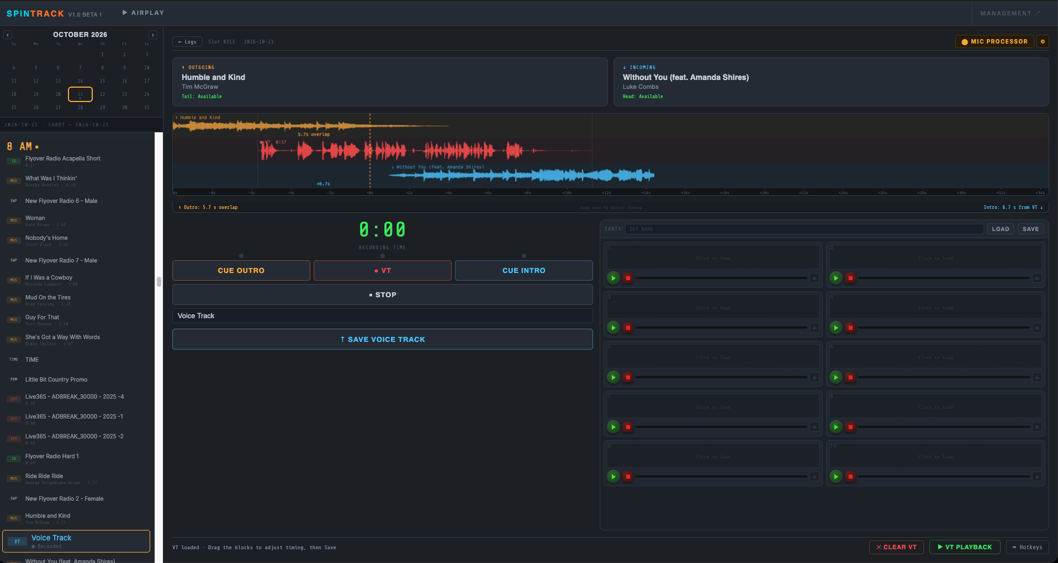This screenshot has height=563, width=1058.
Task: Stop the voice track recording
Action: pyautogui.click(x=383, y=295)
